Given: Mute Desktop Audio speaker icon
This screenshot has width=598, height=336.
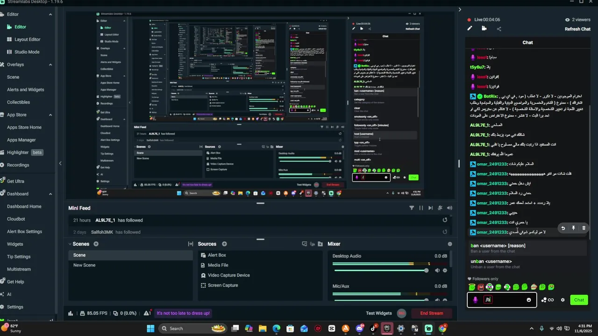Looking at the screenshot, I should pyautogui.click(x=437, y=270).
